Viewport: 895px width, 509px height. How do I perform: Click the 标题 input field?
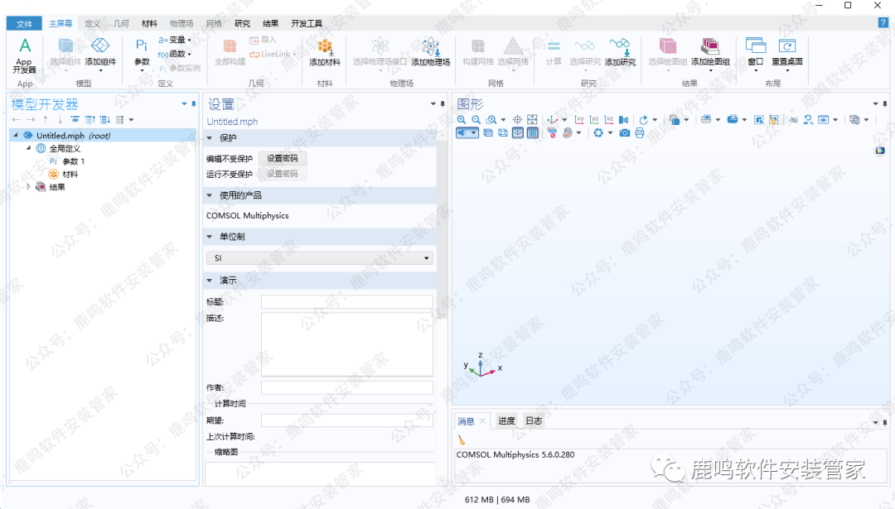click(346, 302)
